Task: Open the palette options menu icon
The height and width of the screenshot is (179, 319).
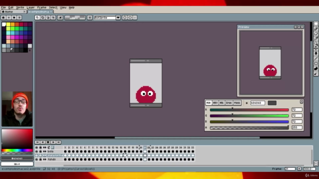Action: pyautogui.click(x=19, y=18)
